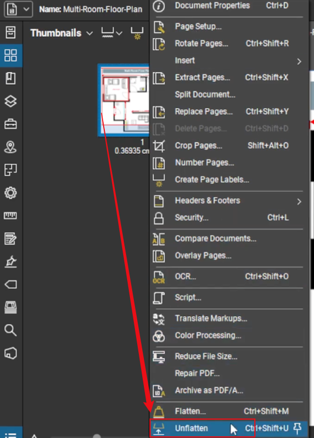Open the Sets stacked-pages icon
Image resolution: width=314 pixels, height=438 pixels.
(x=11, y=307)
